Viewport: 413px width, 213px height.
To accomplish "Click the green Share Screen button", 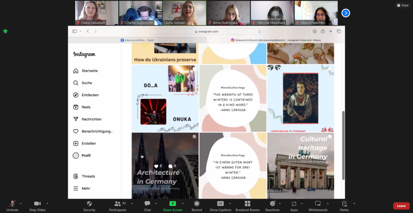I will point(173,205).
